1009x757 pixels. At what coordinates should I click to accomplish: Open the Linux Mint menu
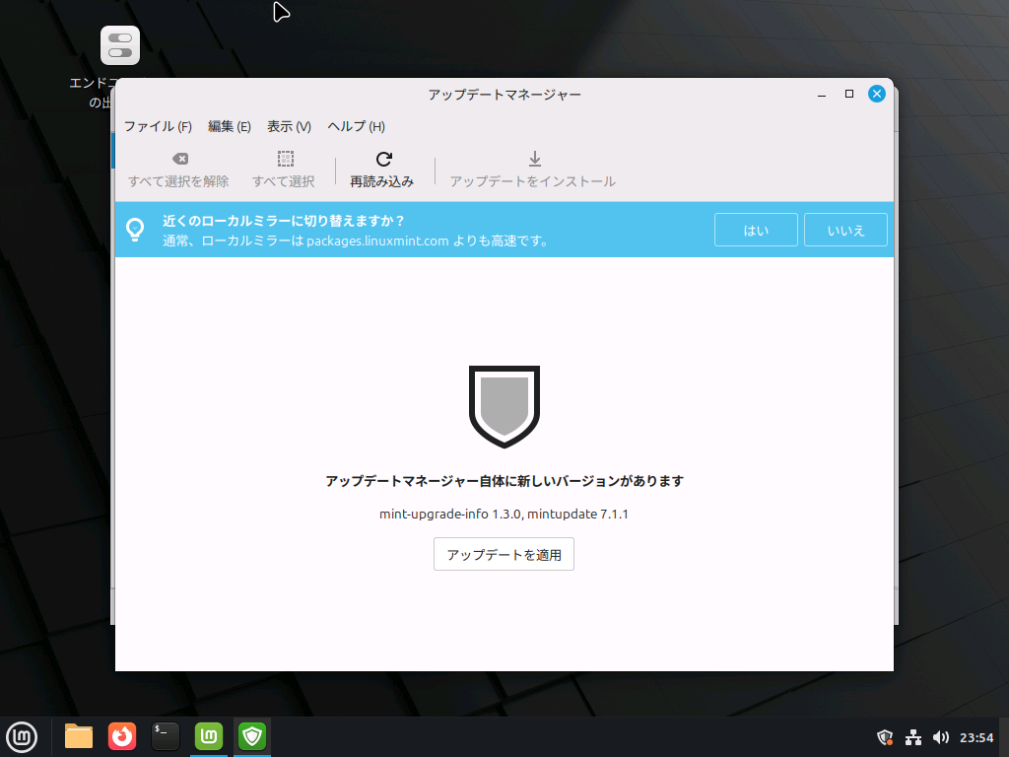click(22, 736)
